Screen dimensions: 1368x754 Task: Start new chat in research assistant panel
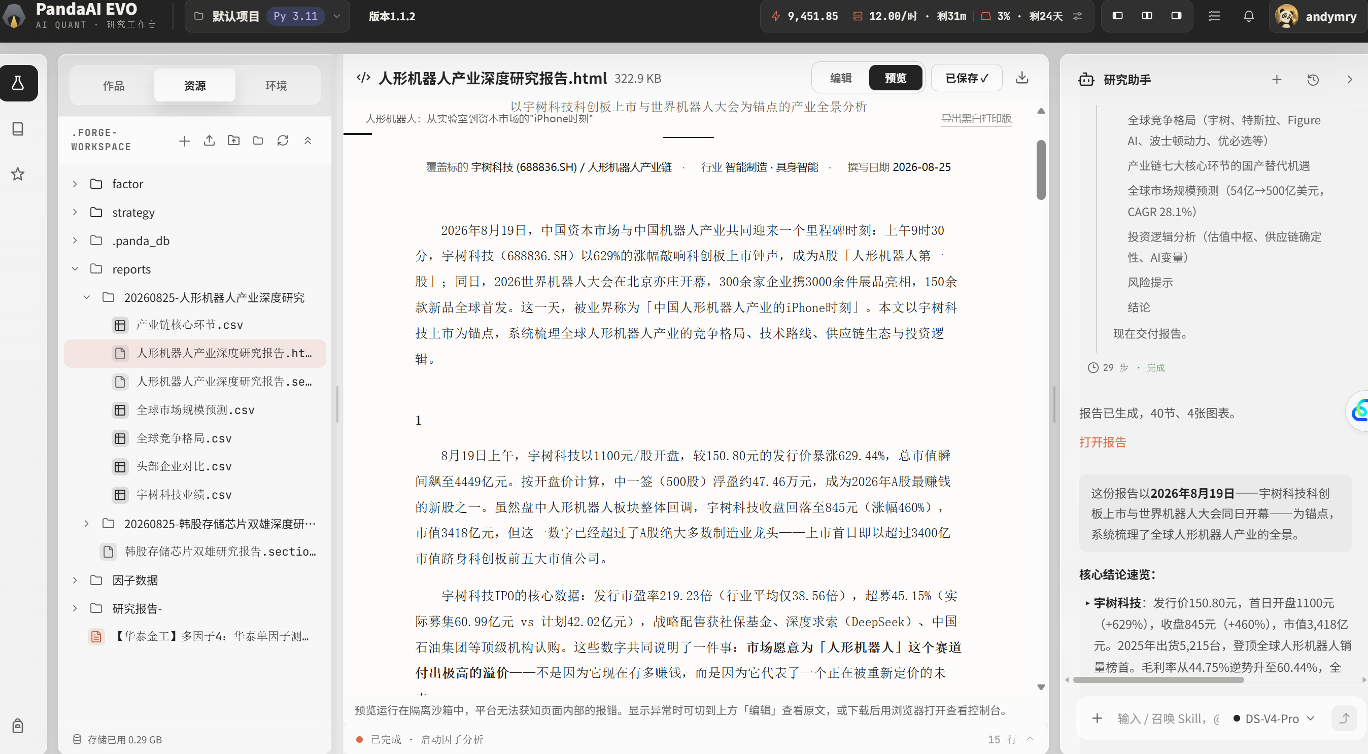point(1277,80)
